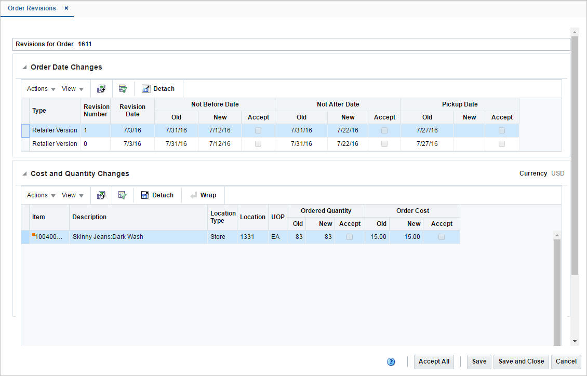Open the blue help question mark icon
Viewport: 587px width, 376px height.
tap(391, 362)
